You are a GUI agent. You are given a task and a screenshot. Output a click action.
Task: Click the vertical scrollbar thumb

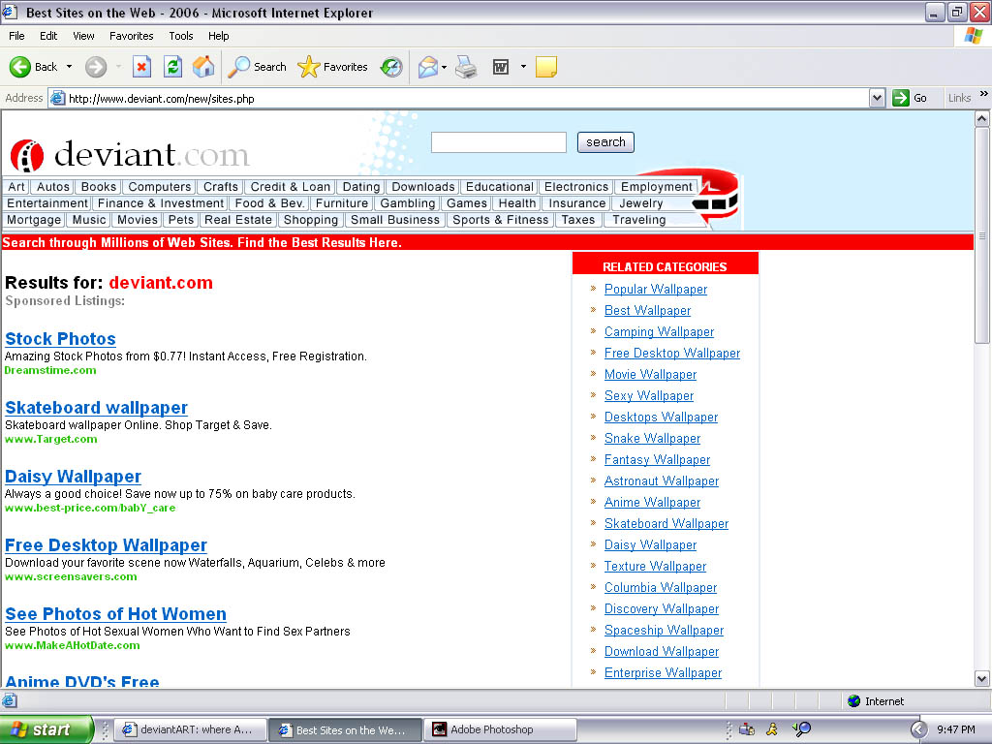coord(982,235)
